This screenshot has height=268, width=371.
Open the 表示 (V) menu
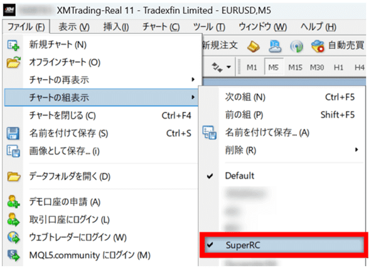click(74, 27)
